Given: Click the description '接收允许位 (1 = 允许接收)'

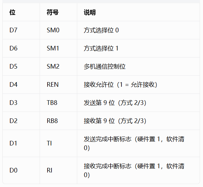Looking at the screenshot, I should [x=120, y=84].
